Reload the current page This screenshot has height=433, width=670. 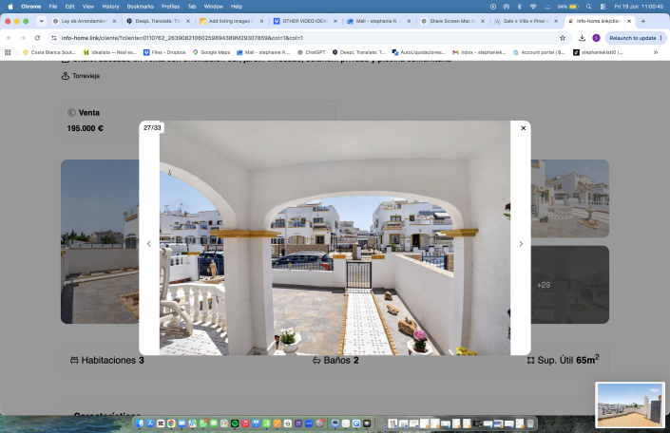pyautogui.click(x=37, y=38)
